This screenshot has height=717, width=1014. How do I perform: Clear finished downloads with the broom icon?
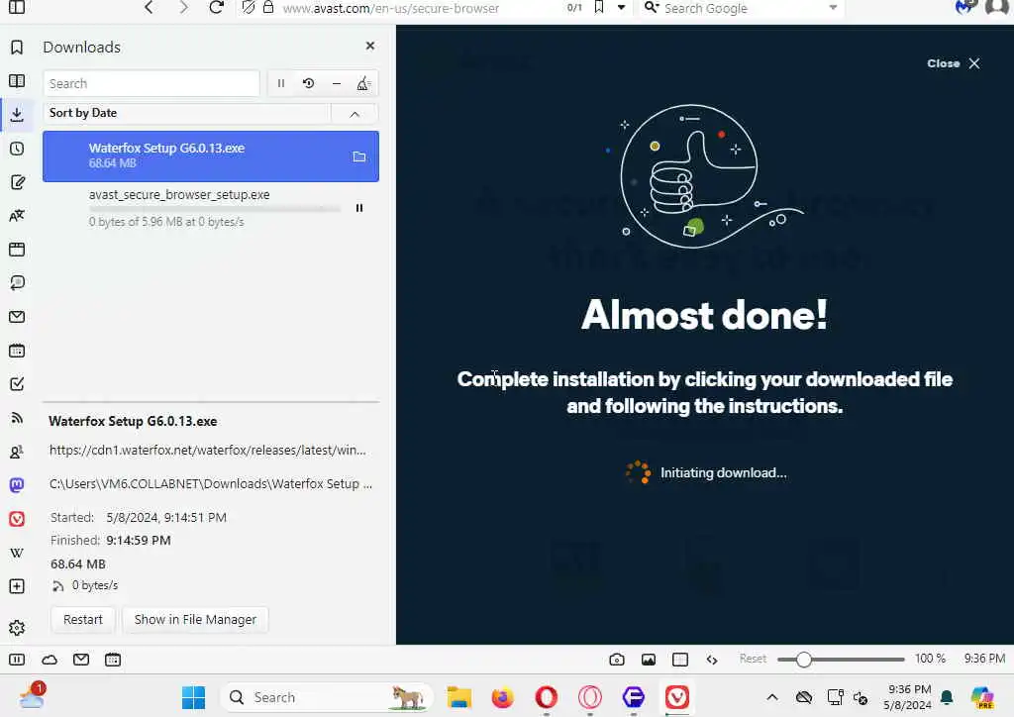point(363,83)
